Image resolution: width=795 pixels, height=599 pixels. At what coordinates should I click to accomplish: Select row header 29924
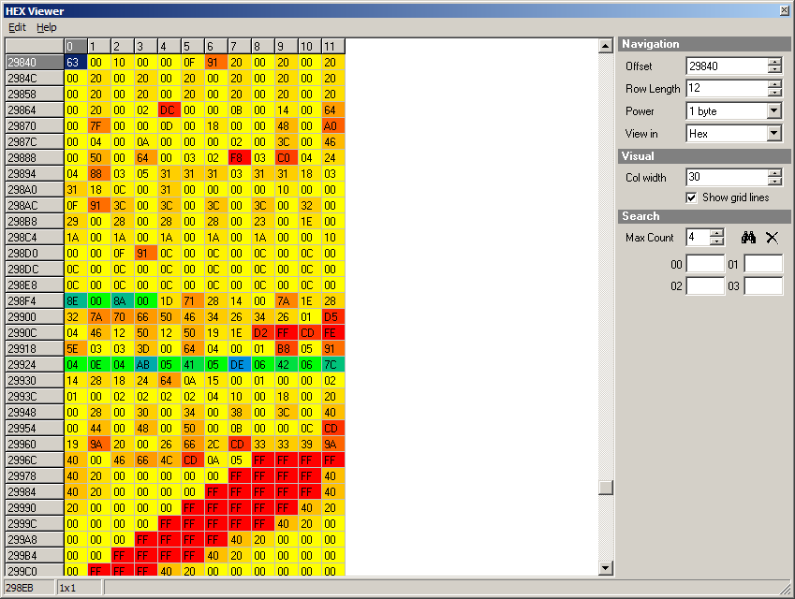pos(35,364)
